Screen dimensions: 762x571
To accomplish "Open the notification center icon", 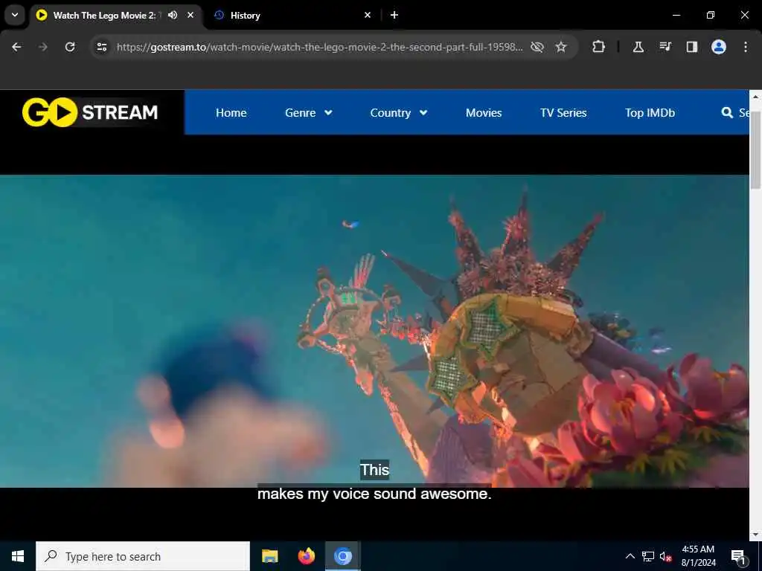I will (x=738, y=556).
